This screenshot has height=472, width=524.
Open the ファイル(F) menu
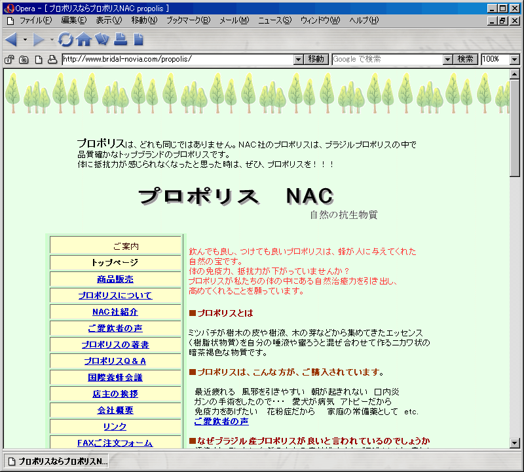(x=36, y=20)
